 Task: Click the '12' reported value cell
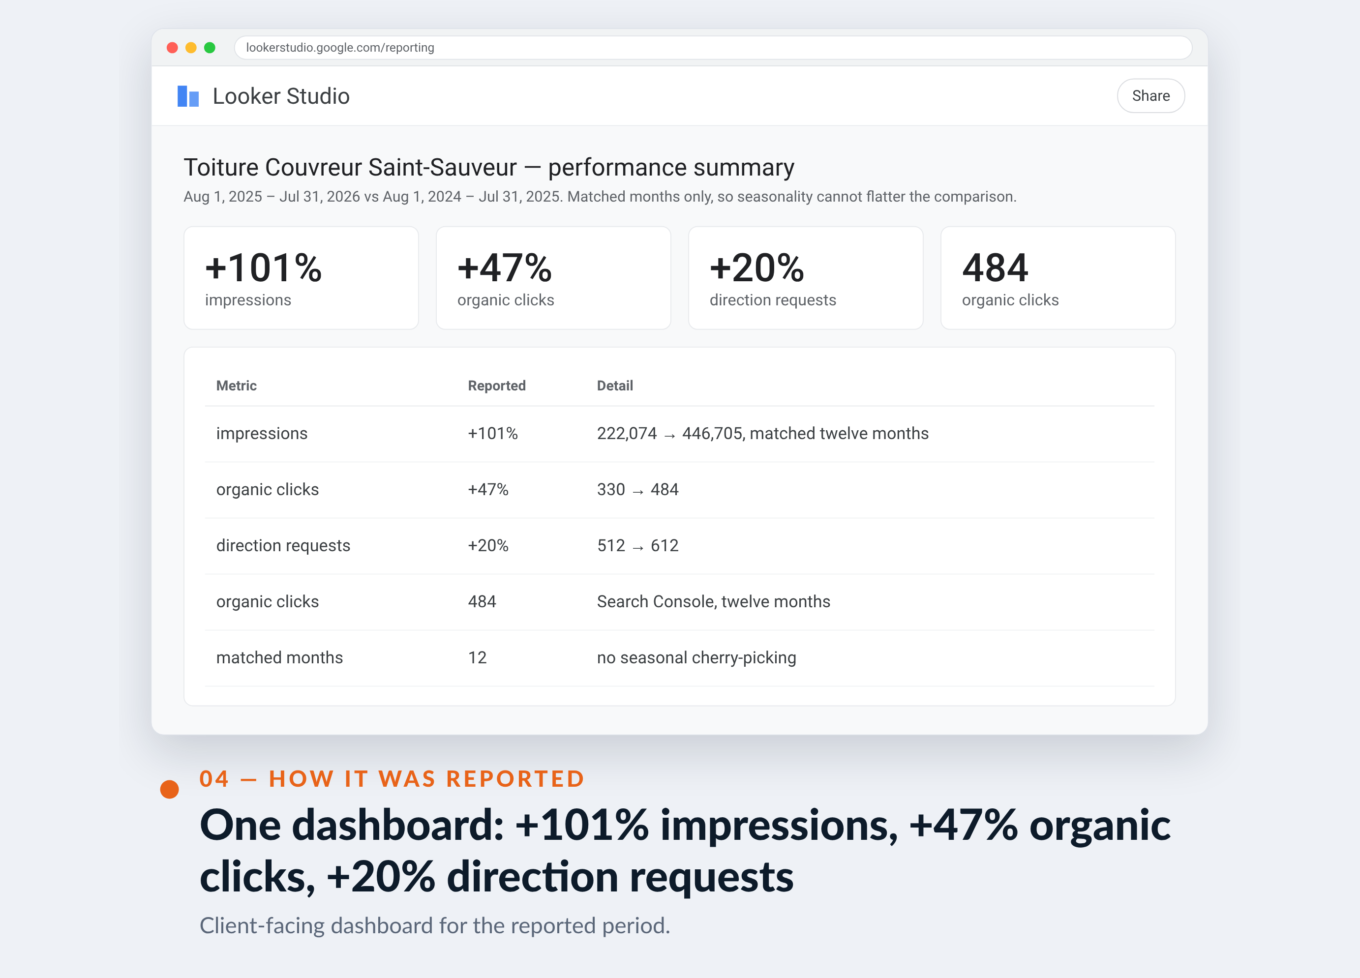[477, 658]
